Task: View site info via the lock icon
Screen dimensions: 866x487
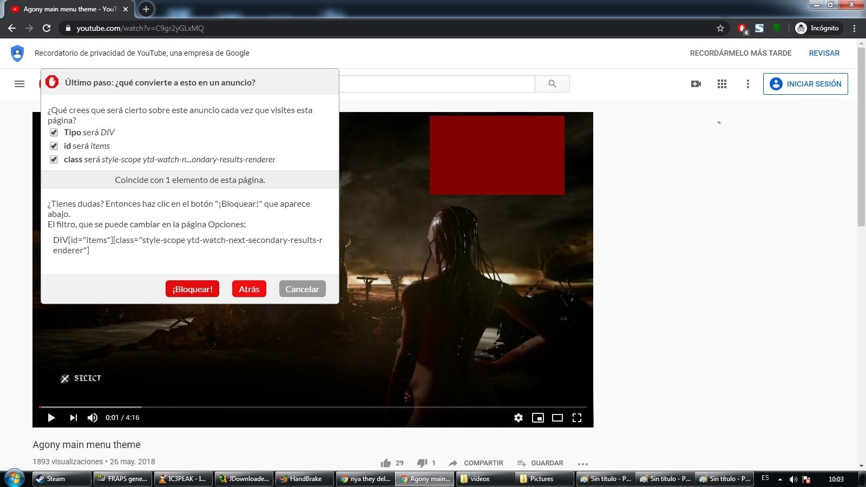Action: point(68,28)
